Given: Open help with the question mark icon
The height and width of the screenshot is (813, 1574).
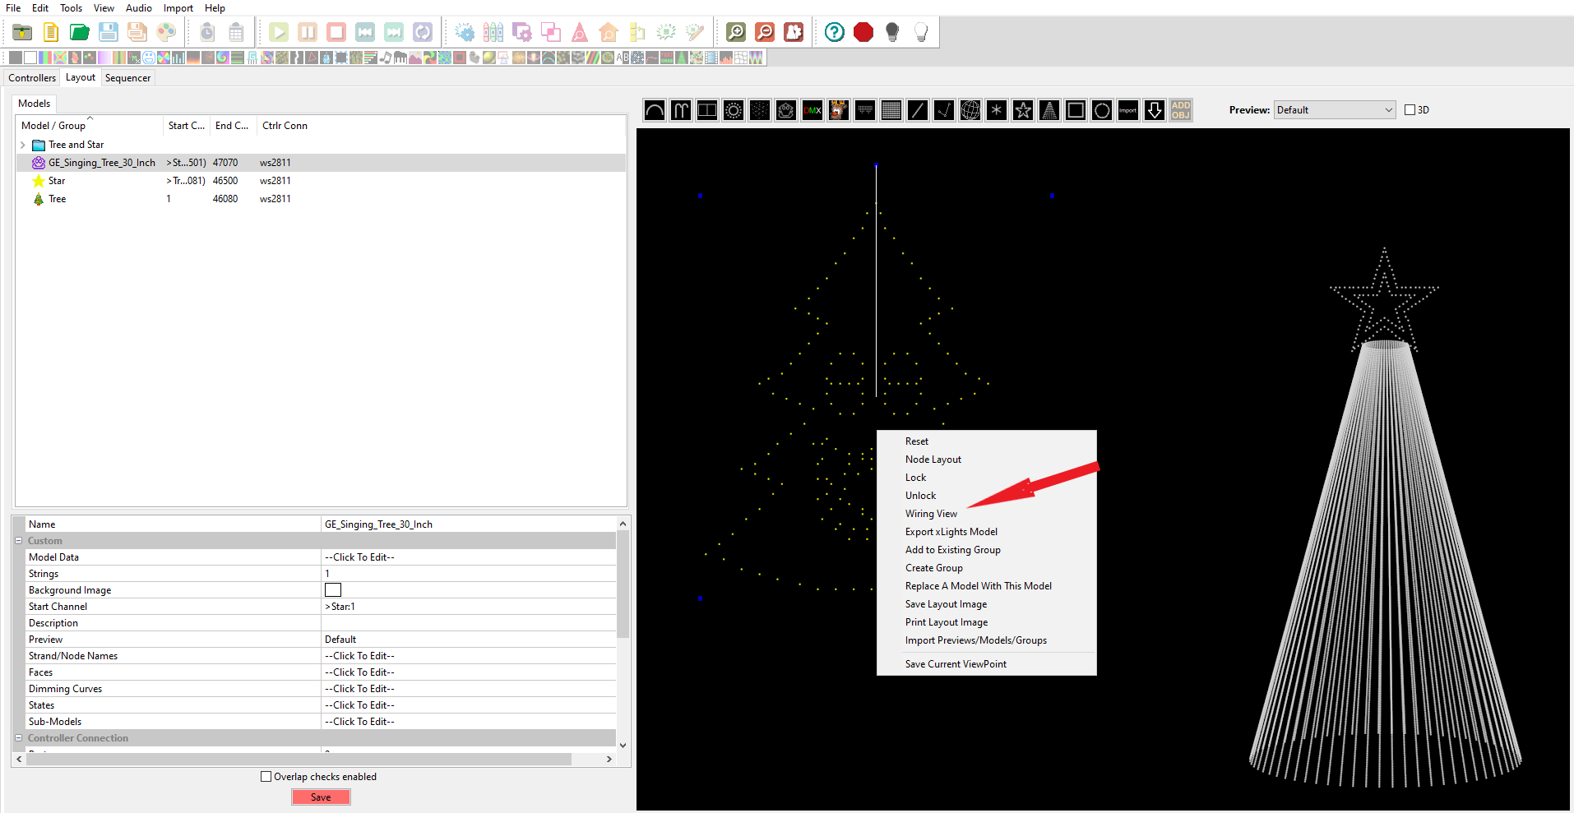Looking at the screenshot, I should coord(835,32).
